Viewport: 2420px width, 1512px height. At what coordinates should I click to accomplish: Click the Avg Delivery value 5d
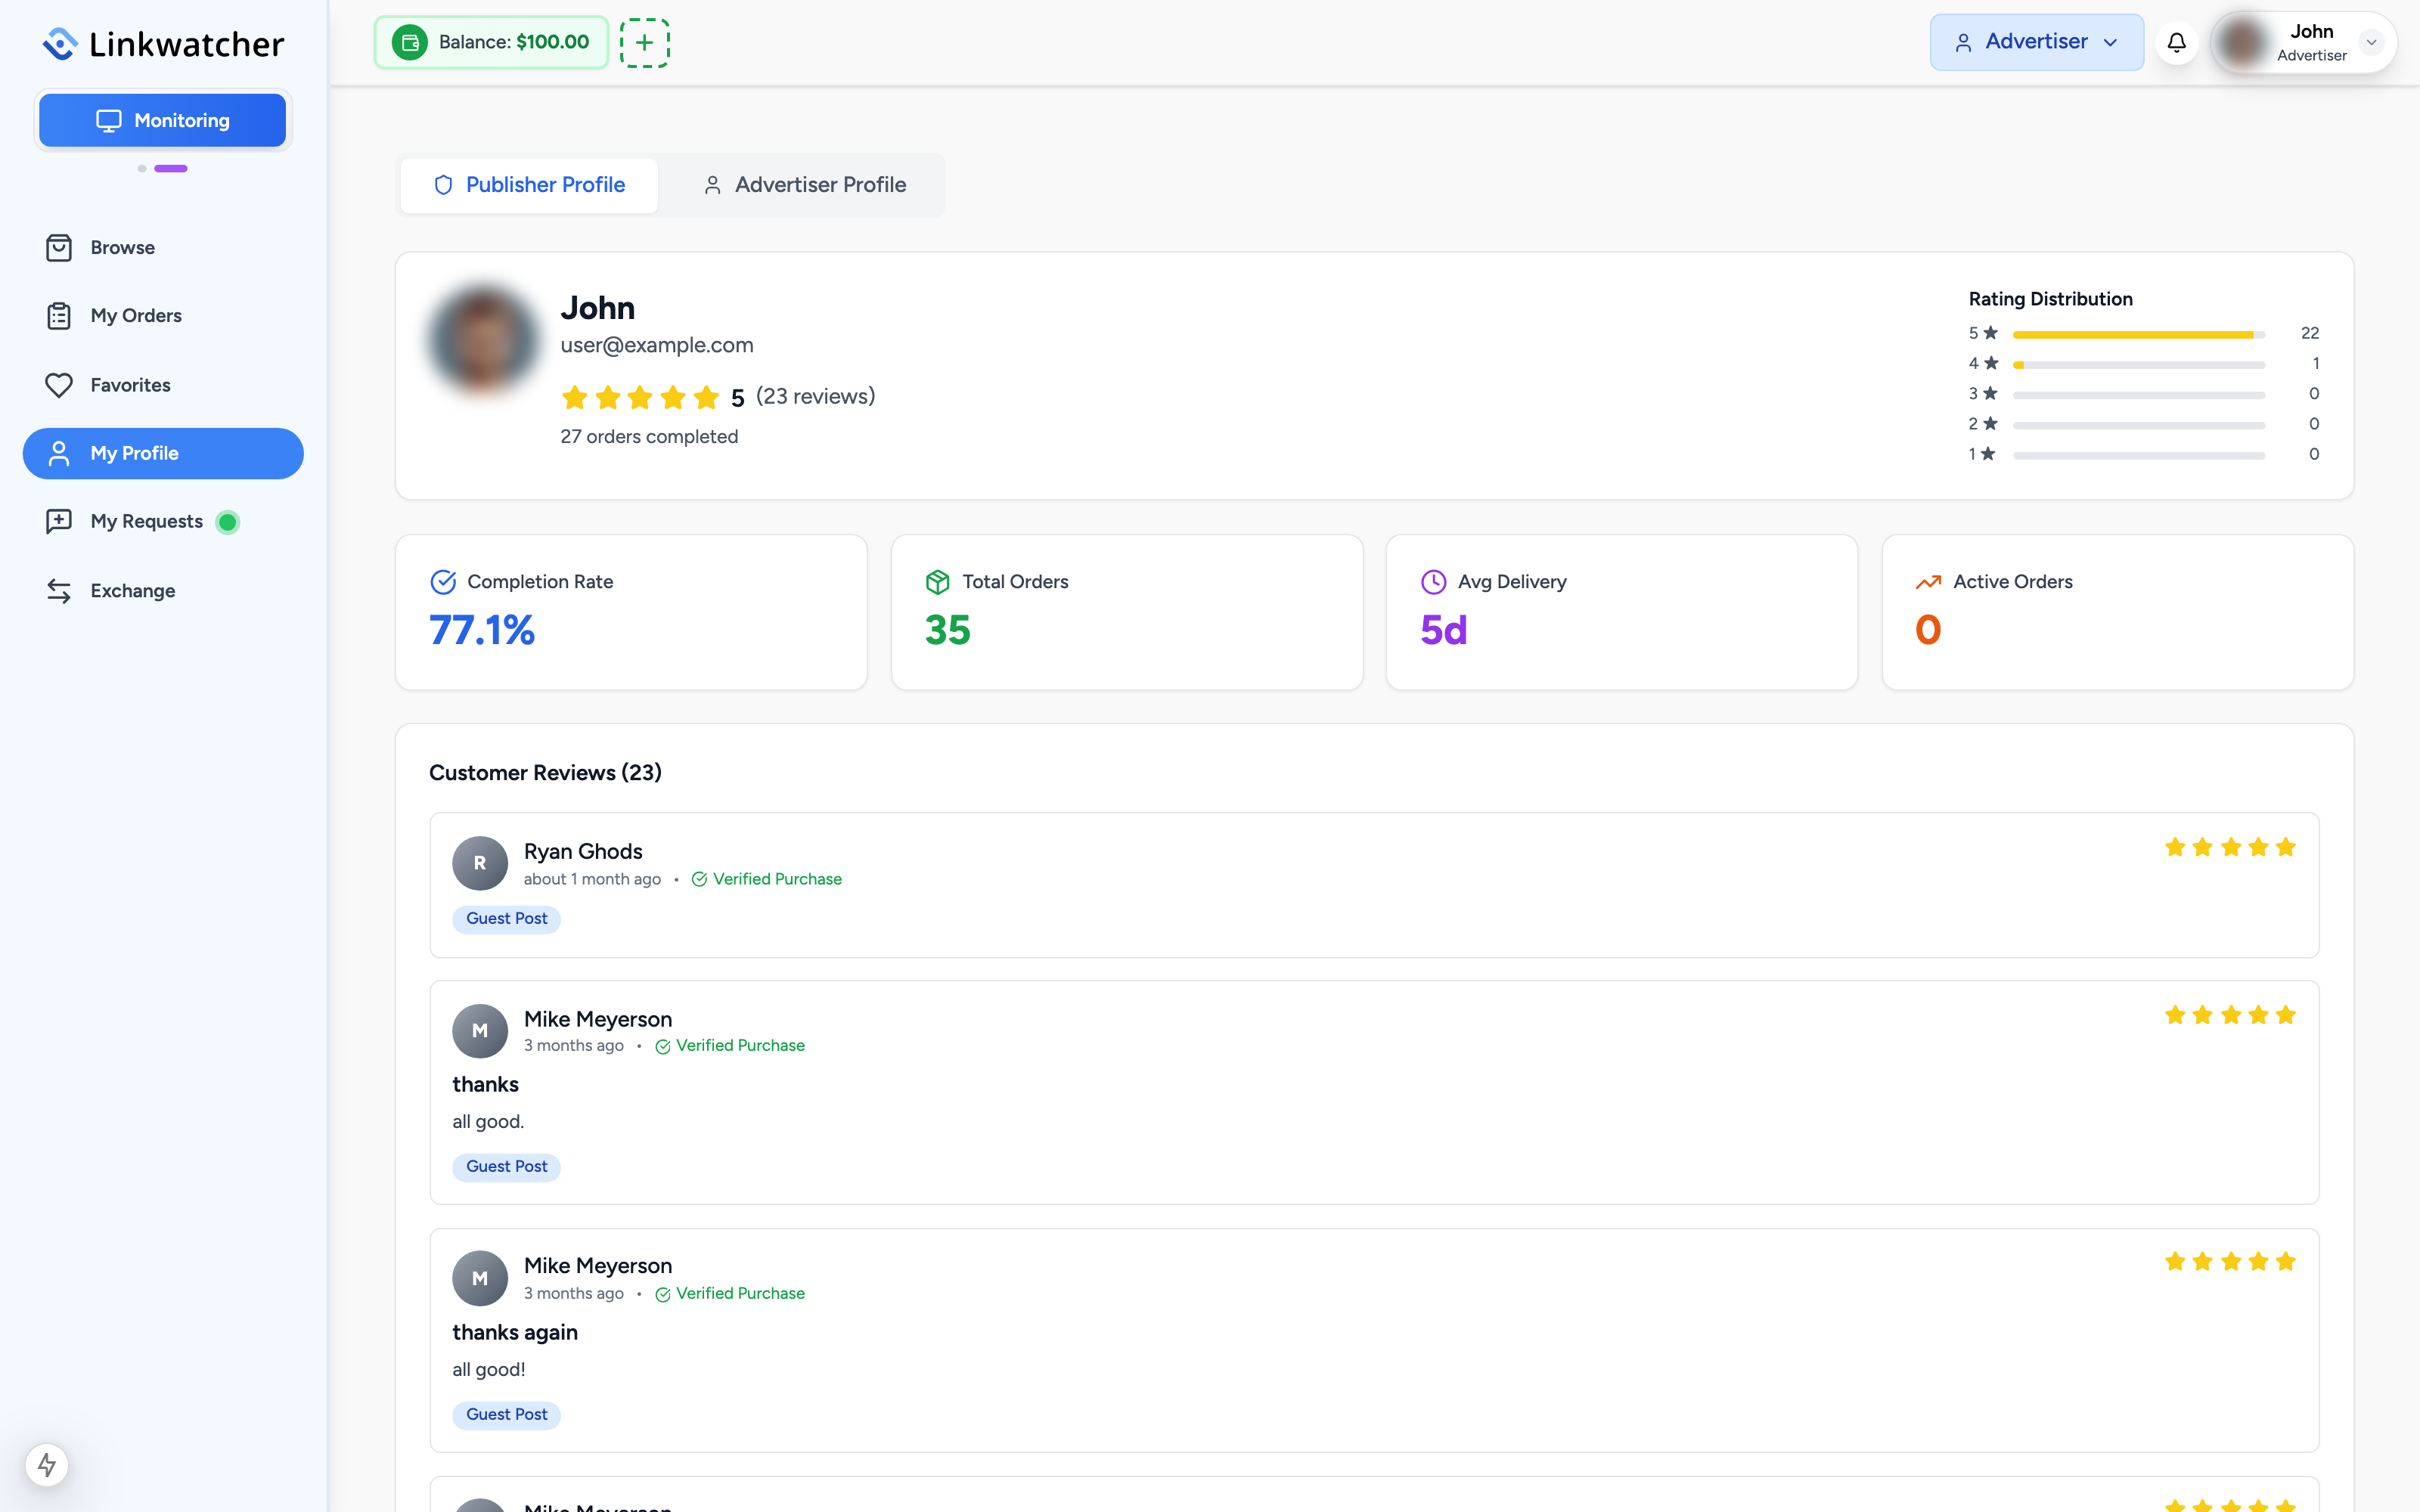coord(1443,630)
